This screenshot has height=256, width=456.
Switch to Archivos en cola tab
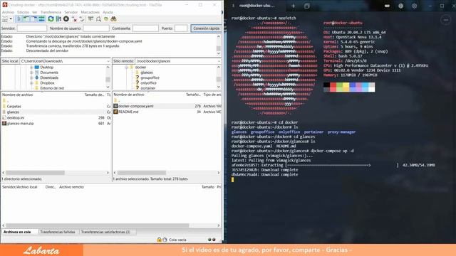(x=17, y=232)
